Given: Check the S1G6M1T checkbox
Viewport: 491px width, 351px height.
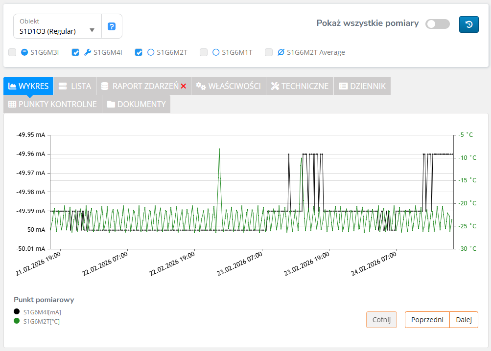Looking at the screenshot, I should pos(204,52).
